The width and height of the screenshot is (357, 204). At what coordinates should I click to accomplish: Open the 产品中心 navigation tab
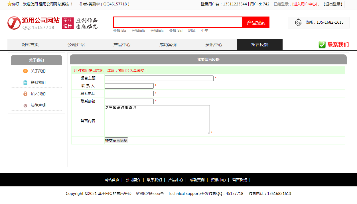[x=122, y=44]
